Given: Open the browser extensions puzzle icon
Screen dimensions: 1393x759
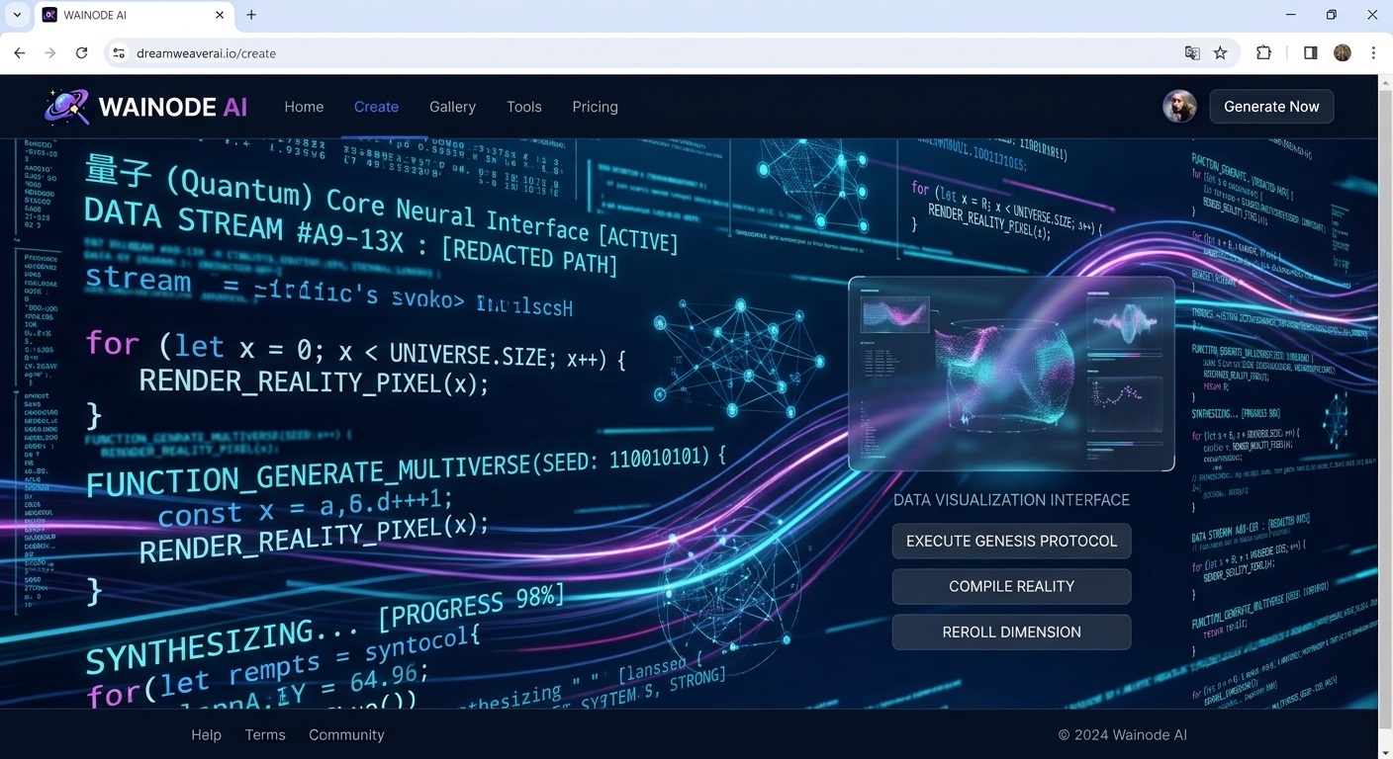Looking at the screenshot, I should [x=1263, y=53].
